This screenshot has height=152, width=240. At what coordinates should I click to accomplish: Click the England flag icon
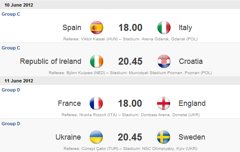pos(164,103)
